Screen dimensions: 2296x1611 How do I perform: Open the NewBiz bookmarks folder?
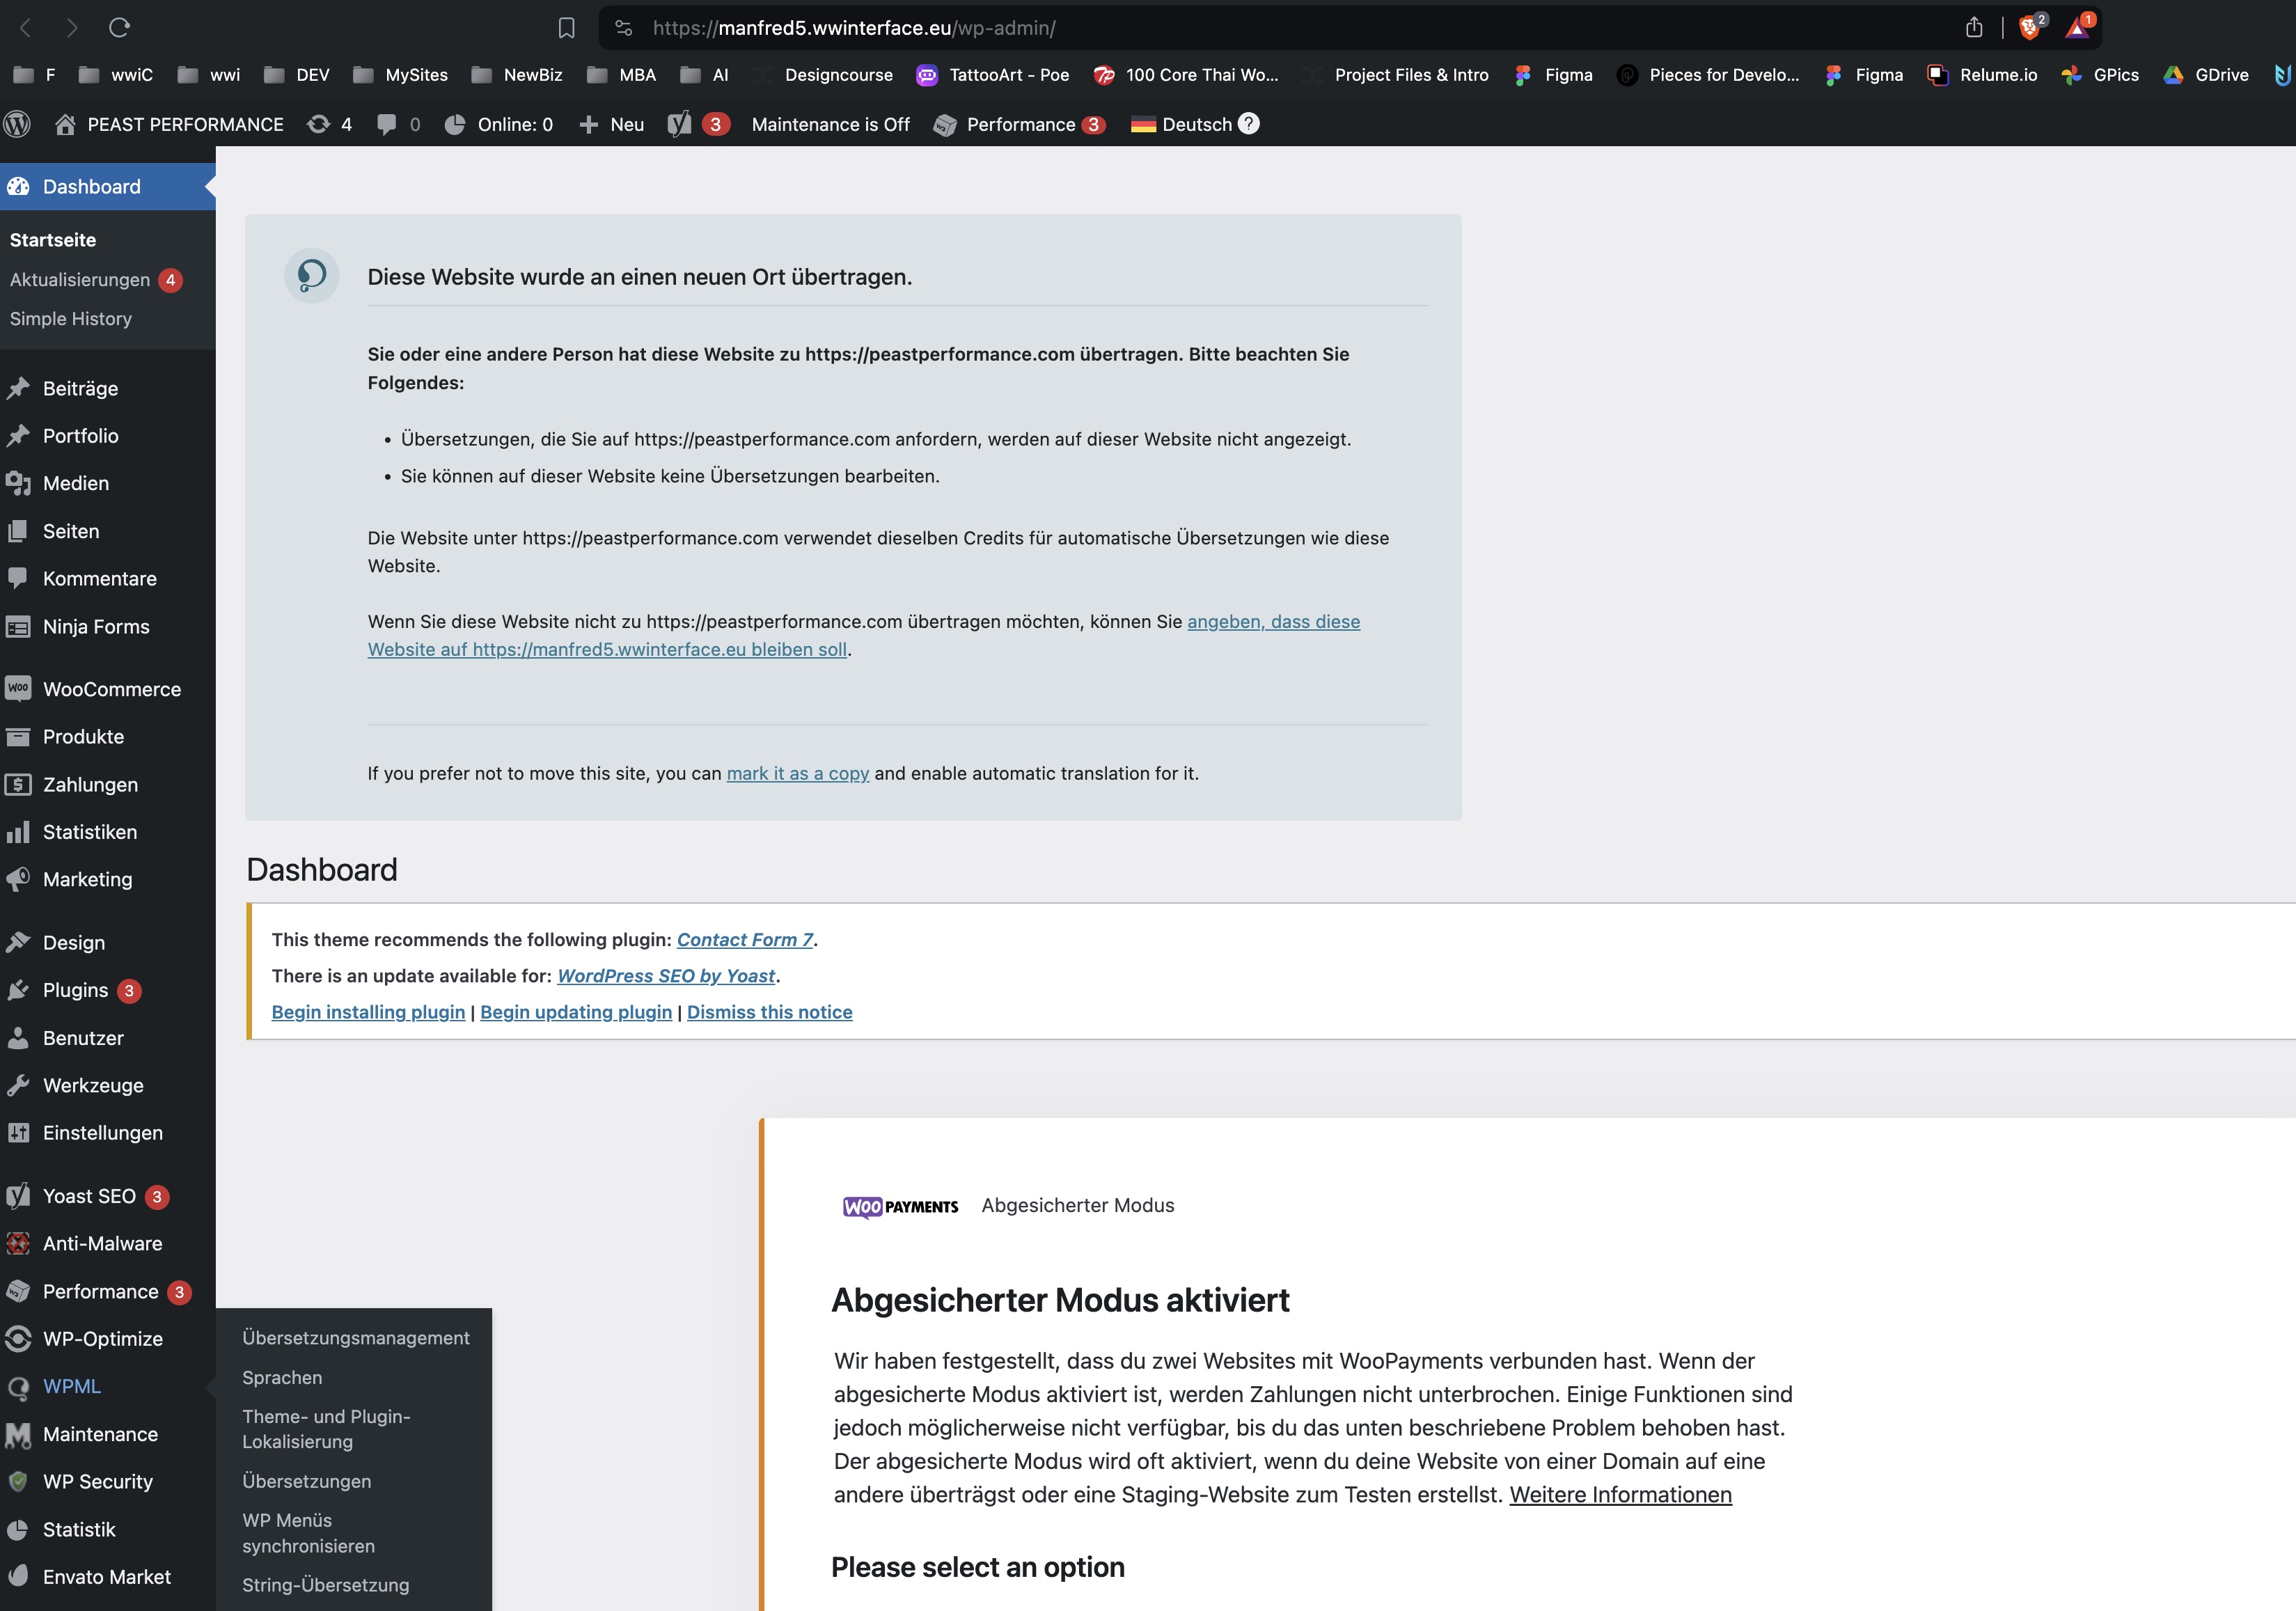tap(516, 75)
